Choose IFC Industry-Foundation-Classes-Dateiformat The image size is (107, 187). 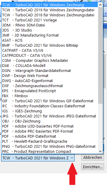coord(50,106)
